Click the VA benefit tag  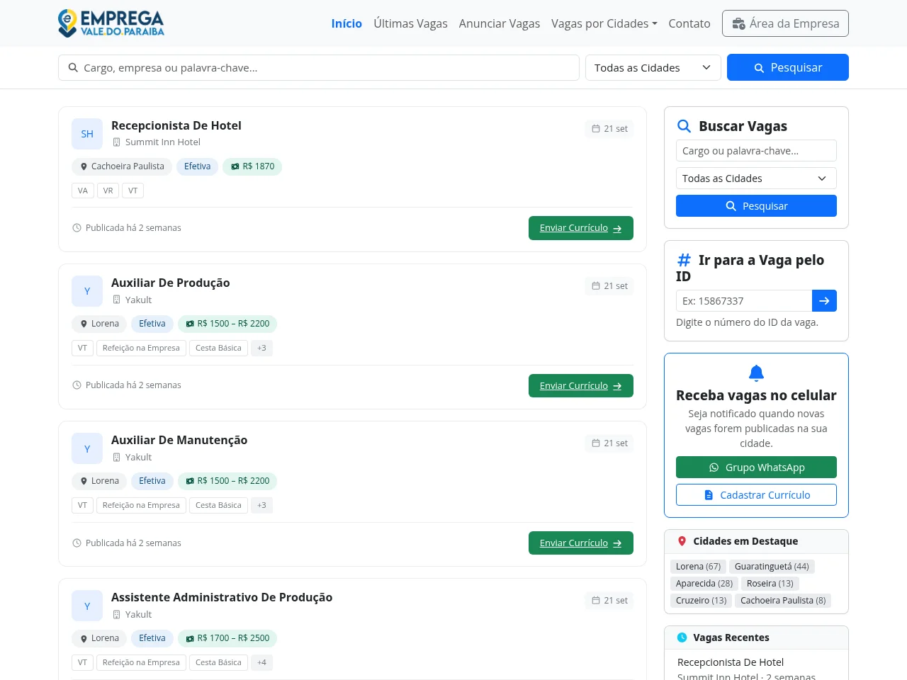coord(83,191)
